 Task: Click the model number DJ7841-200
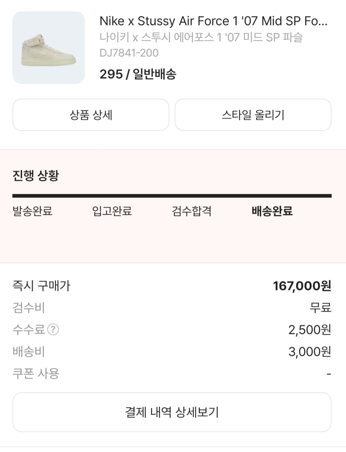click(129, 53)
